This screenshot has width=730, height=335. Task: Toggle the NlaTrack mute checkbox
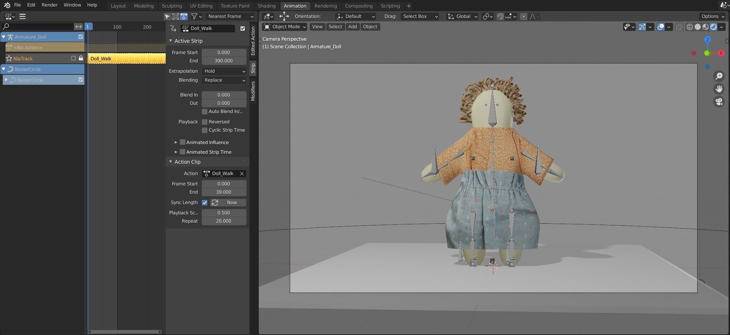73,58
